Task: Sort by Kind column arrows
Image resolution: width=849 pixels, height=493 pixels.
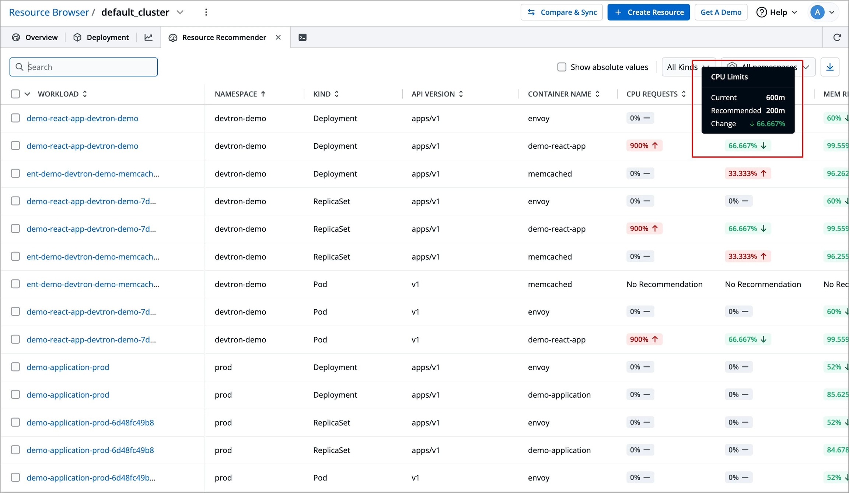Action: click(336, 94)
